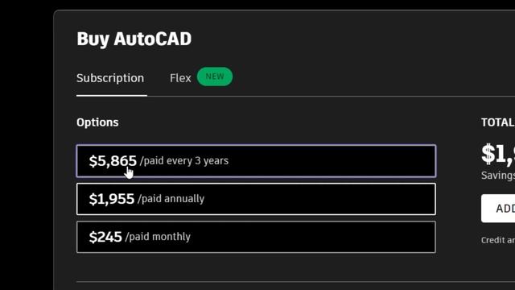Image resolution: width=515 pixels, height=290 pixels.
Task: Click the "/paid annually" label text
Action: click(171, 199)
